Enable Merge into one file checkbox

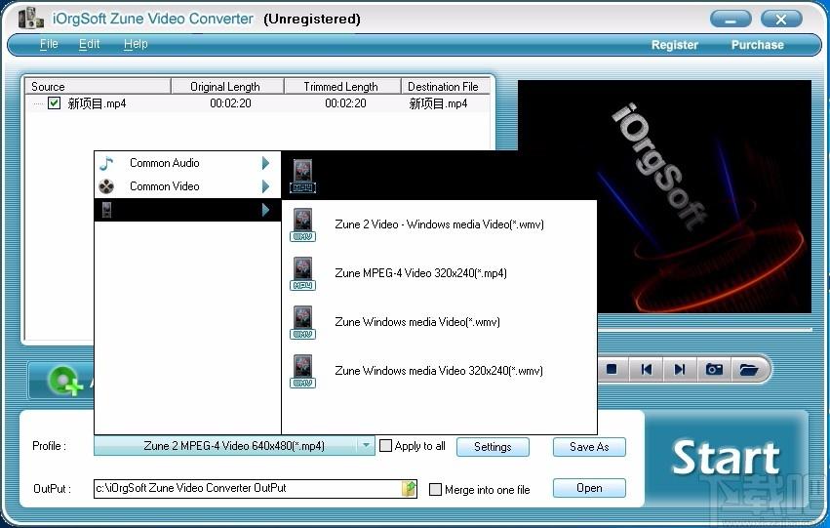coord(435,489)
